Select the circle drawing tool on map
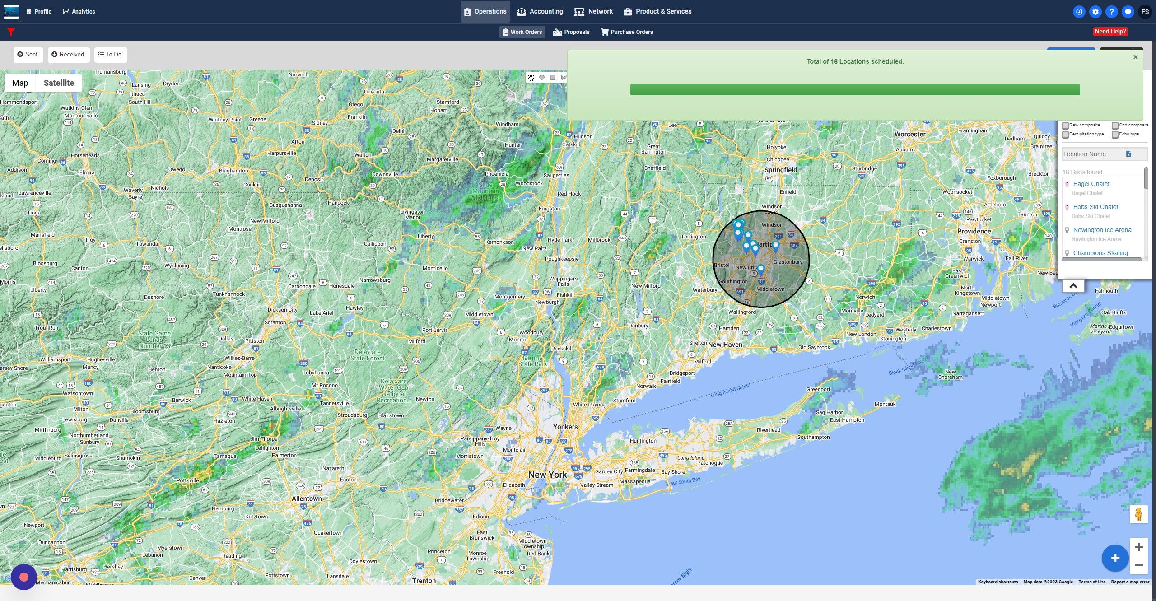The image size is (1156, 601). click(541, 77)
